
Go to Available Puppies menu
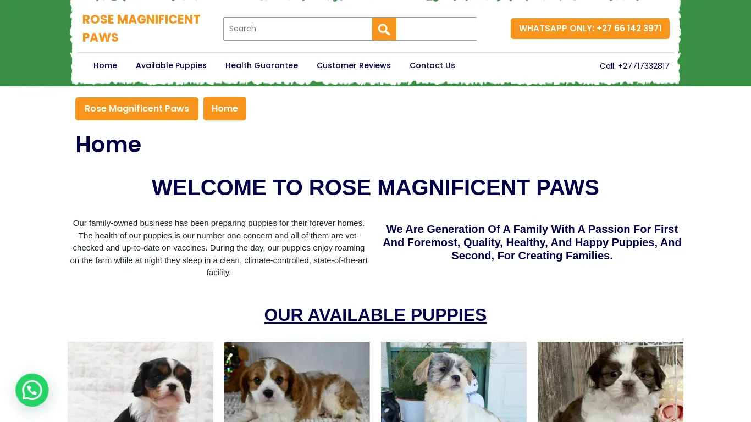(x=171, y=65)
